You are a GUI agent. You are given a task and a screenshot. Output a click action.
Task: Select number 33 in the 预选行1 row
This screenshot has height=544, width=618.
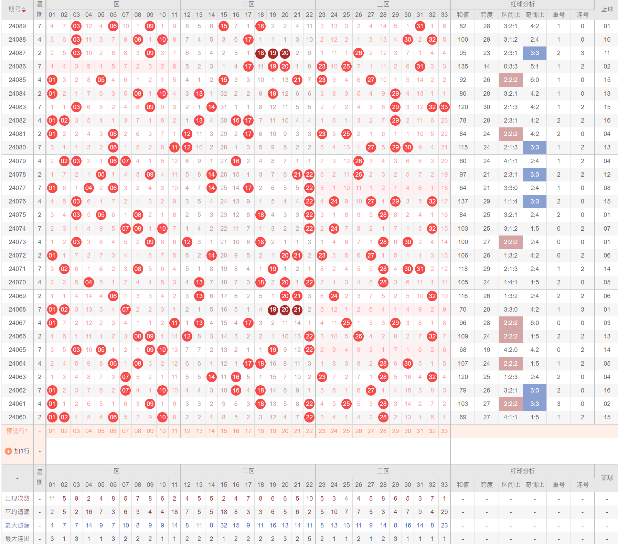(x=445, y=431)
